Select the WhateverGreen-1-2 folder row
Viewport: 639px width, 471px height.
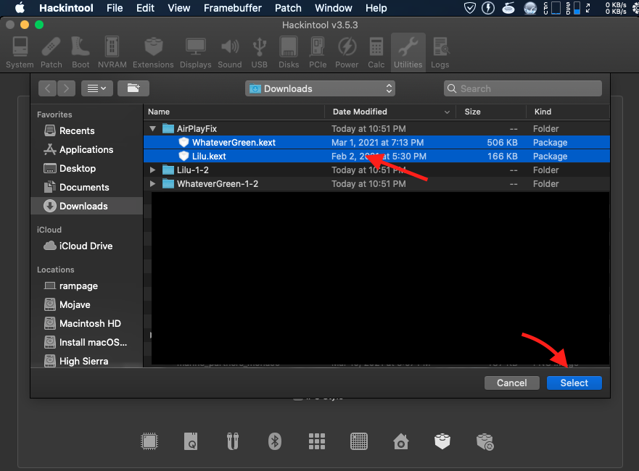[x=376, y=183]
